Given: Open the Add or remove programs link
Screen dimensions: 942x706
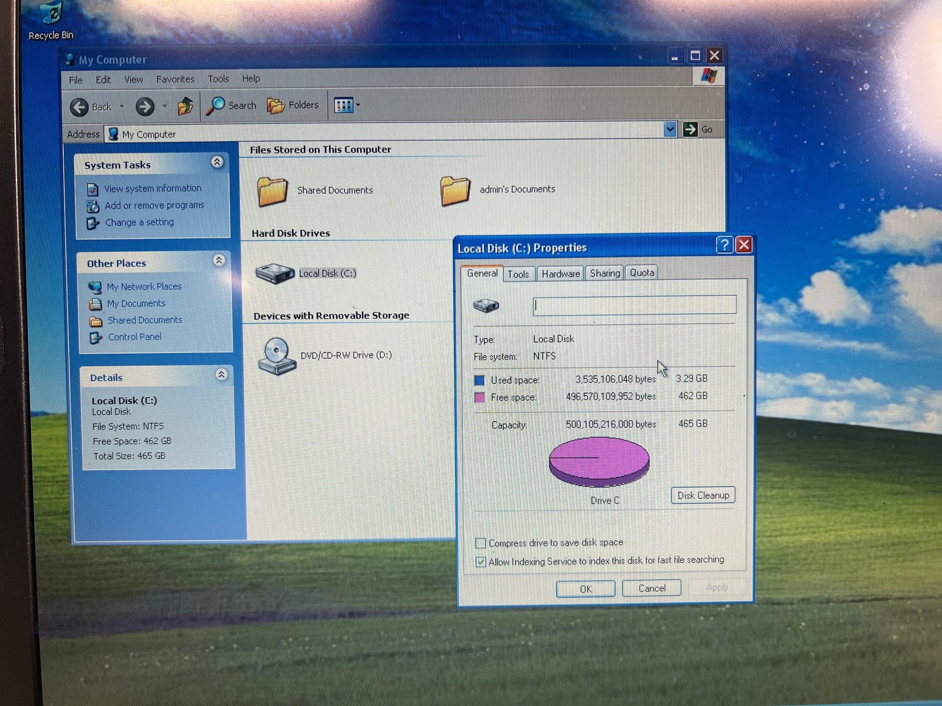Looking at the screenshot, I should click(x=155, y=205).
